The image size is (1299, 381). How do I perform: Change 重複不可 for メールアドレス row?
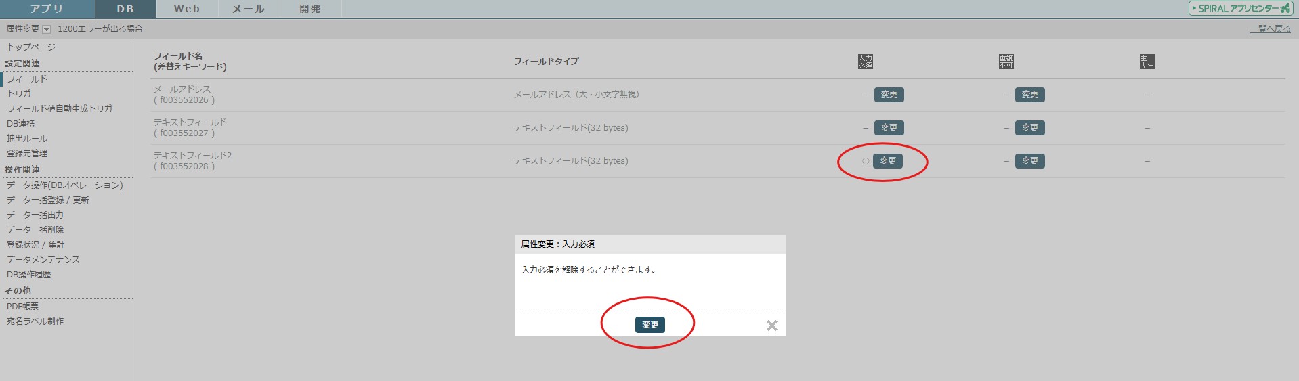(1029, 95)
